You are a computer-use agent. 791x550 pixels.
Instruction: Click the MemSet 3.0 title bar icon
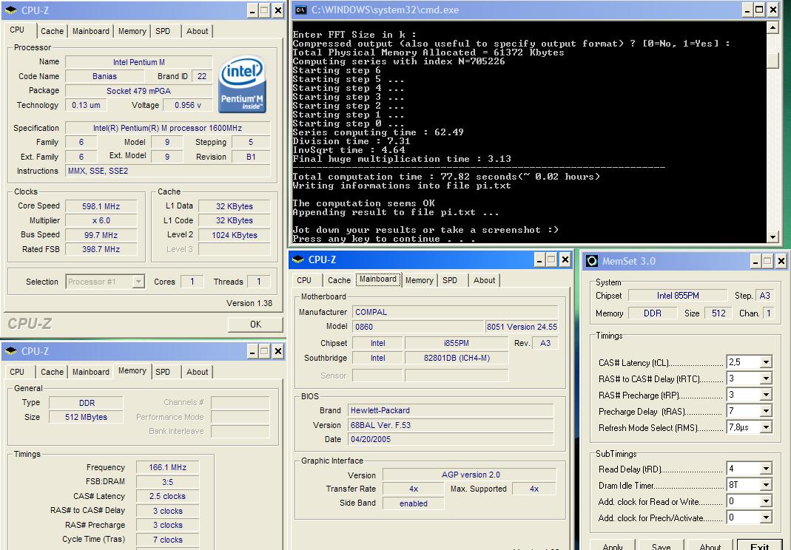592,261
